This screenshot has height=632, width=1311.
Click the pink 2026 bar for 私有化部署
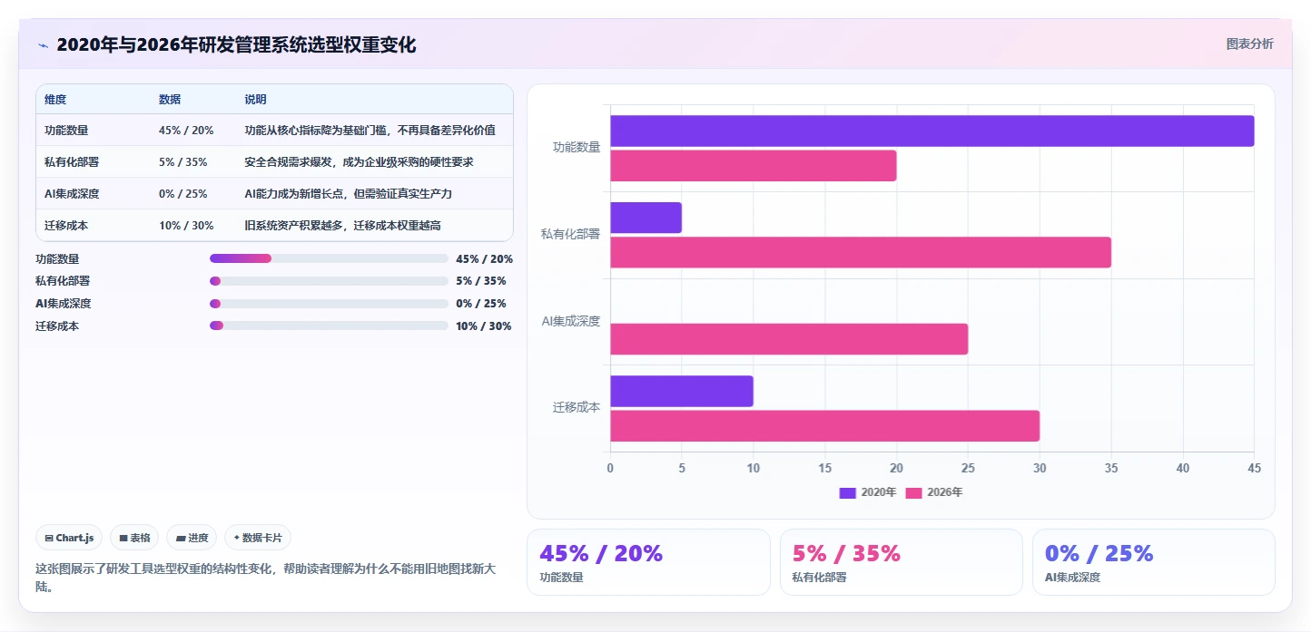click(861, 252)
